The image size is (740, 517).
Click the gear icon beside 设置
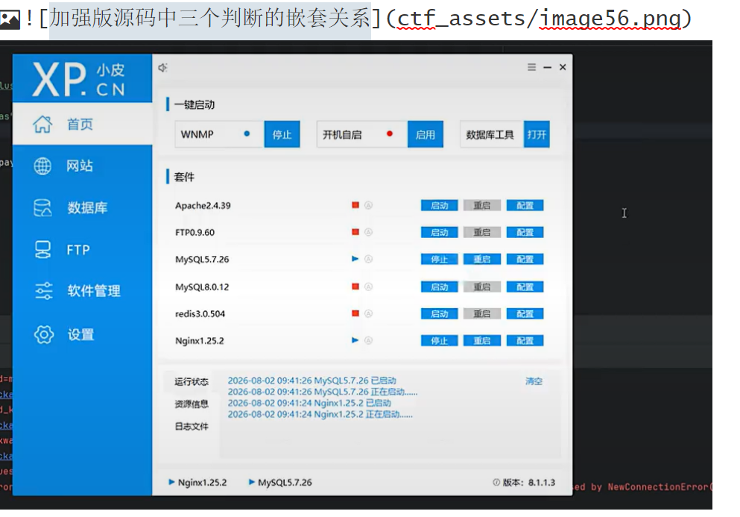44,334
